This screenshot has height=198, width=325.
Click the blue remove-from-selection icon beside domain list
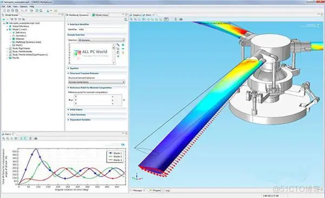[x=123, y=49]
